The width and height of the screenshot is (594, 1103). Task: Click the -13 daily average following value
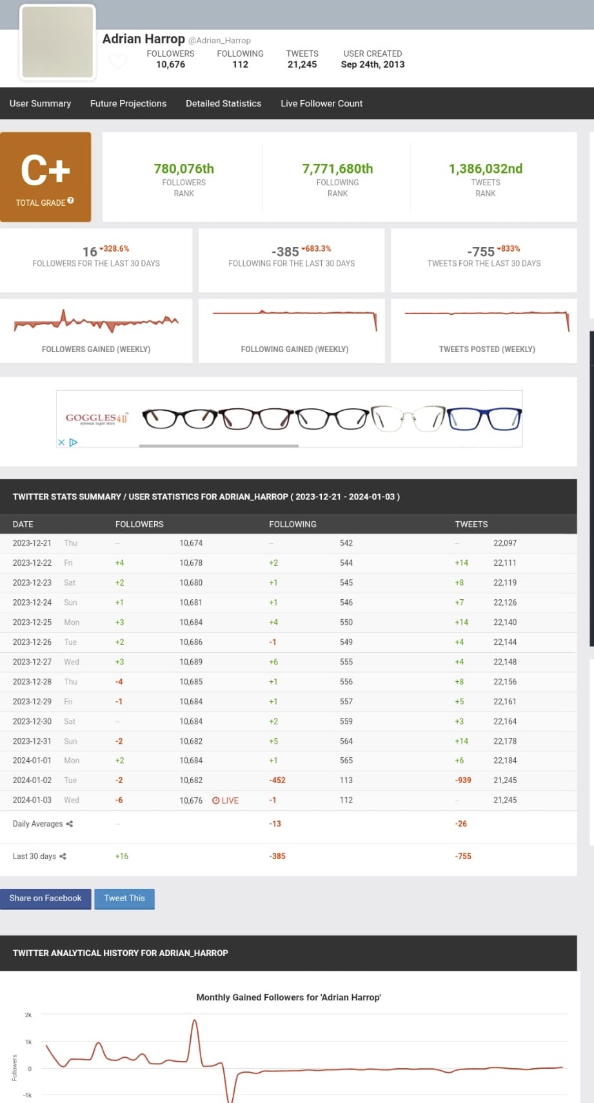(x=275, y=824)
